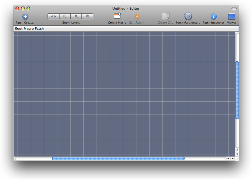Click the up vertical scroll arrow
Image resolution: width=252 pixels, height=182 pixels.
tap(237, 150)
